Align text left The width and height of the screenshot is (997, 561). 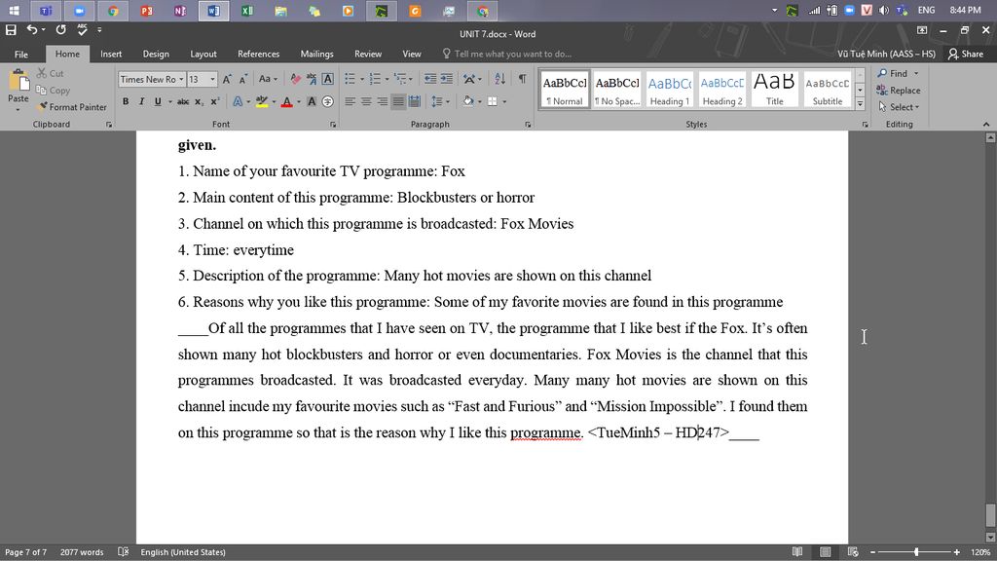350,101
